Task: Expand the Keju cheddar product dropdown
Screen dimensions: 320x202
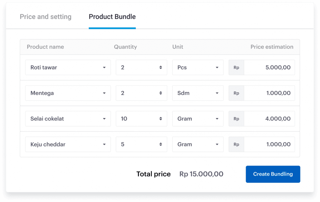Action: point(104,144)
